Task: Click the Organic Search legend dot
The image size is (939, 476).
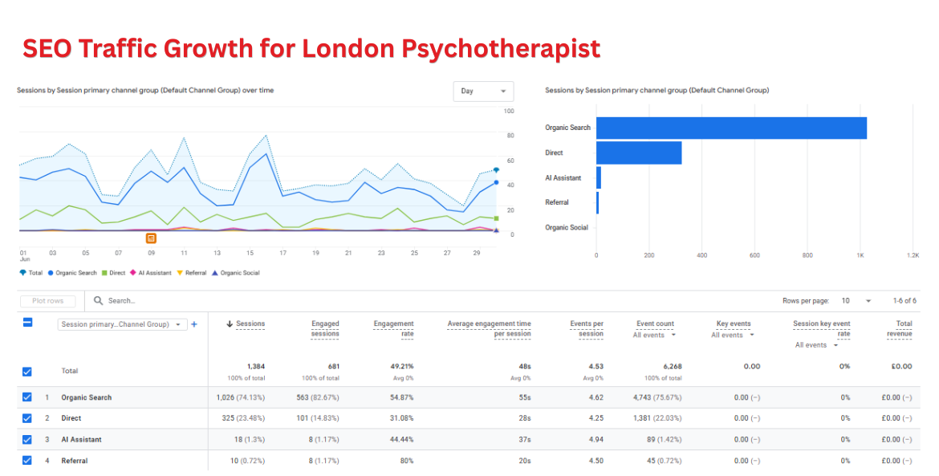Action: [x=51, y=272]
